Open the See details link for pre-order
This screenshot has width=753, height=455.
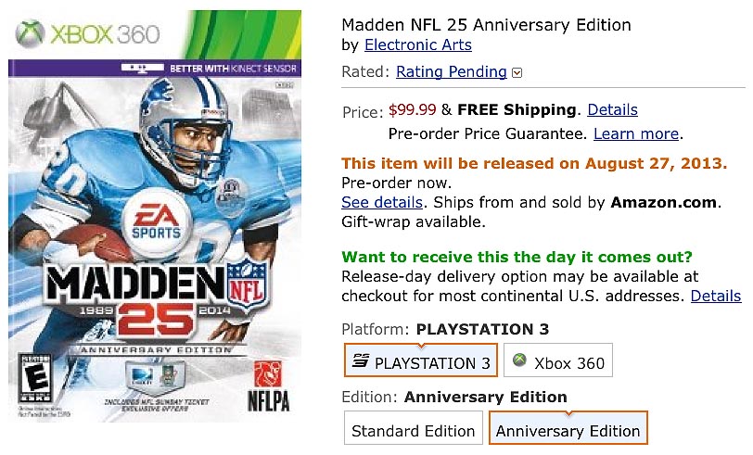point(382,202)
